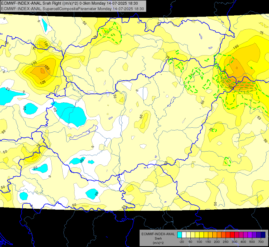The width and height of the screenshot is (269, 247).
Task: Click the darkest navy swatch in the legend
Action: click(x=263, y=235)
